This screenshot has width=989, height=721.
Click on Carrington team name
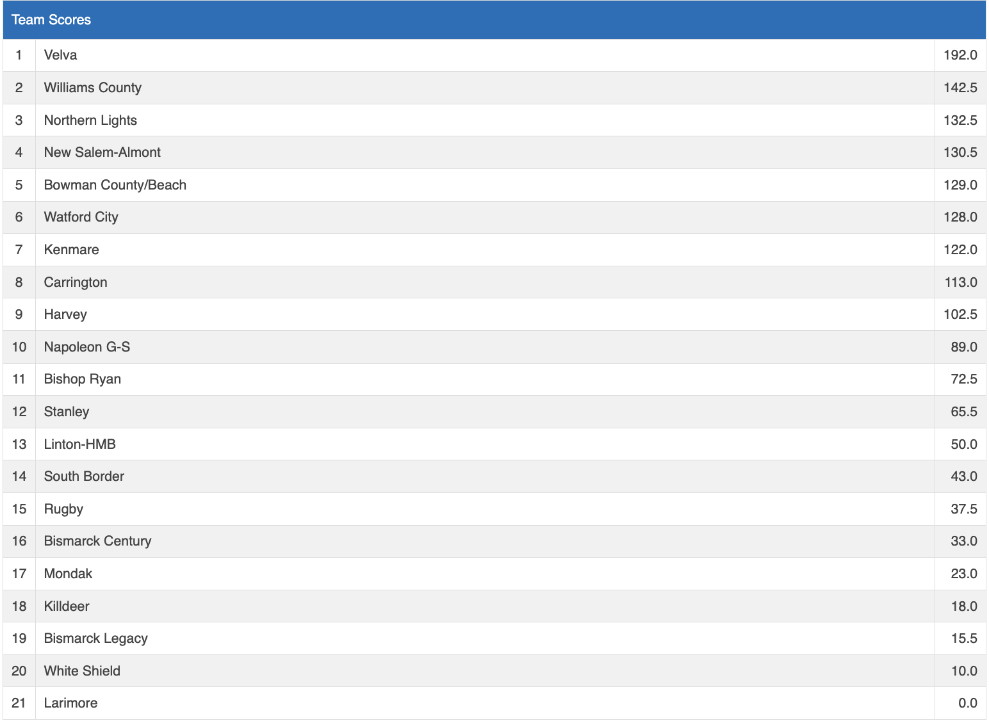pos(76,282)
